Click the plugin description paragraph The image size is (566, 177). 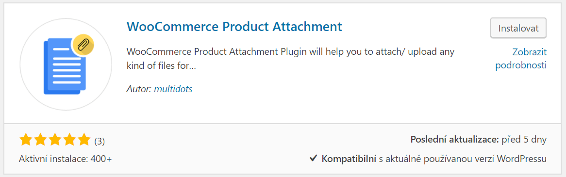click(x=290, y=59)
